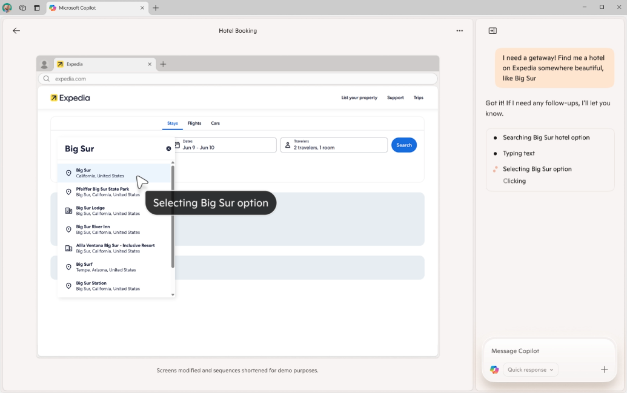The height and width of the screenshot is (393, 627).
Task: Focus the Message Copilot input field
Action: (x=549, y=351)
